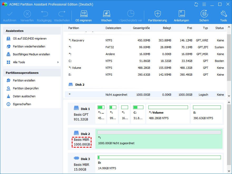Choose Partition erstellen in the sidebar
Viewport: 232px width, 174px height.
coord(24,80)
